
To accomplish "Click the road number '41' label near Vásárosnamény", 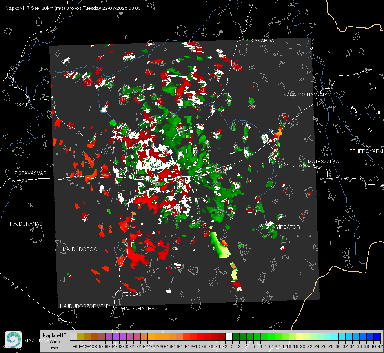I will pyautogui.click(x=299, y=114).
